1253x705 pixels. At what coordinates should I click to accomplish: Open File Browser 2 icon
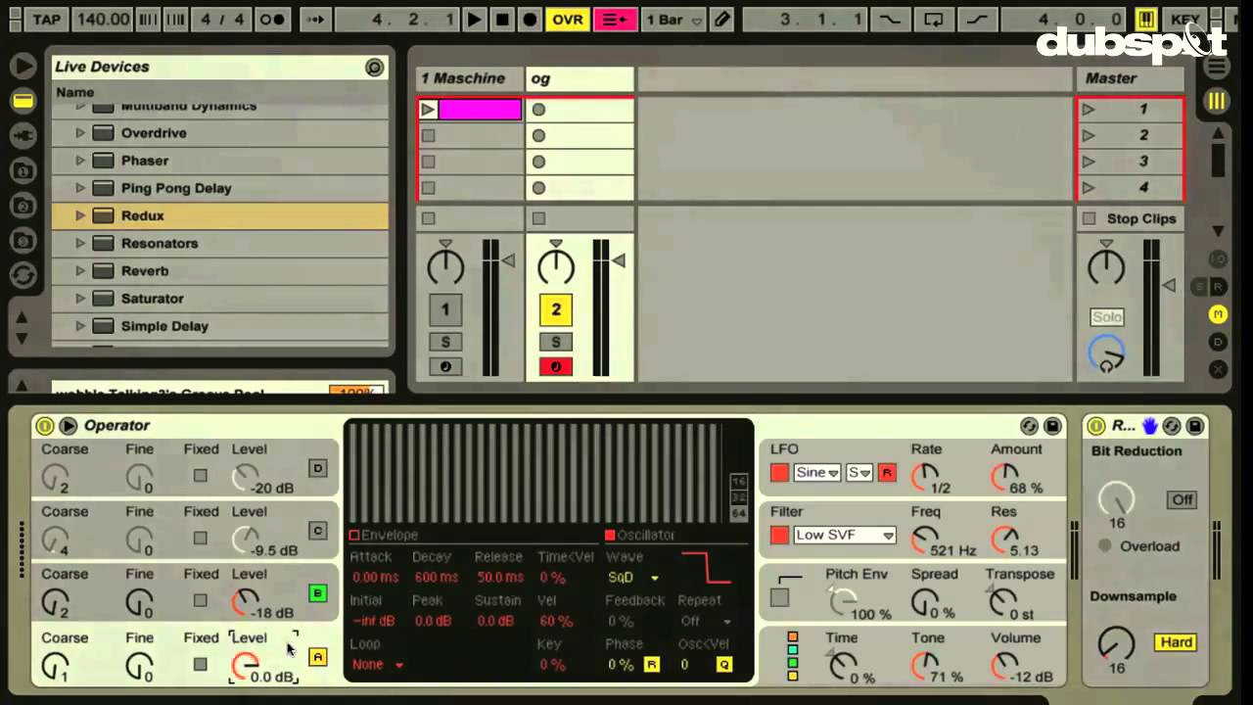(23, 206)
